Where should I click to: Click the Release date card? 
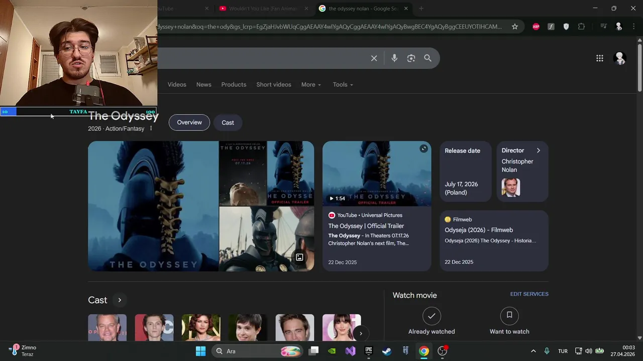(465, 171)
